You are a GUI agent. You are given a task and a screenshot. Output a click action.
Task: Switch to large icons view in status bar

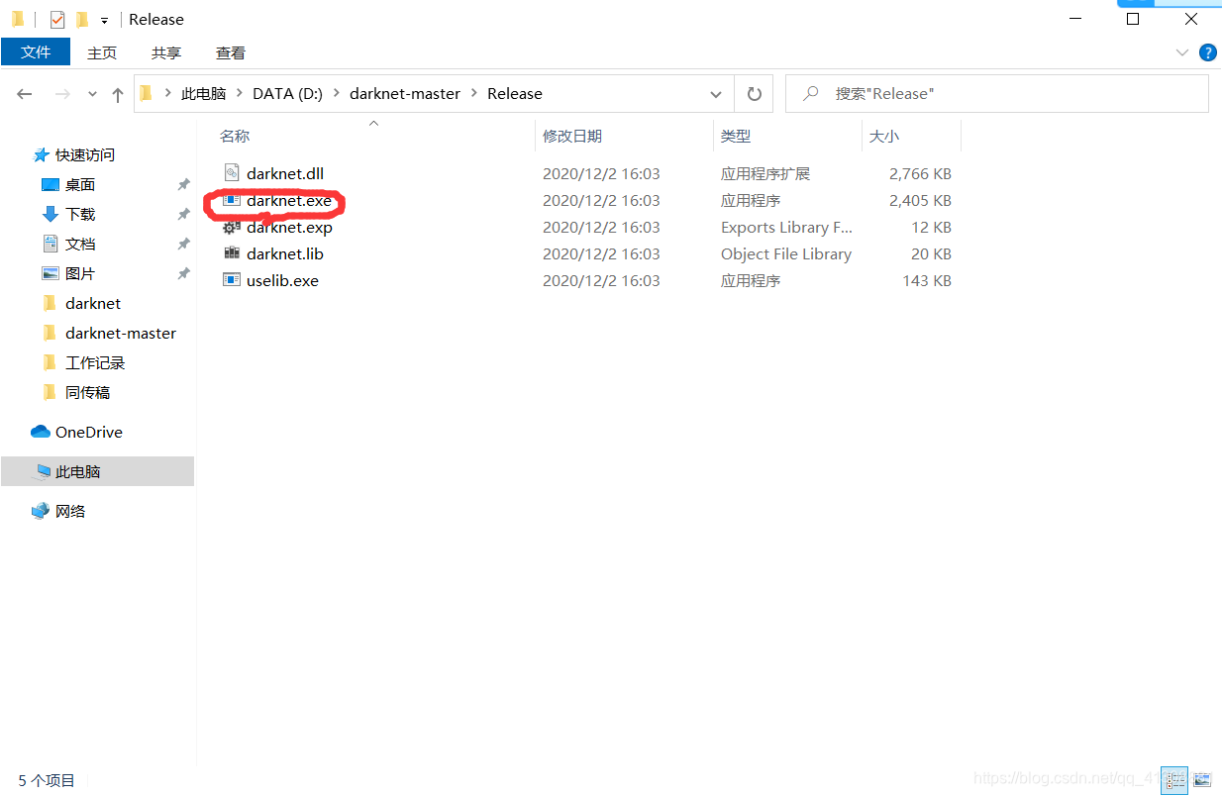pyautogui.click(x=1201, y=780)
